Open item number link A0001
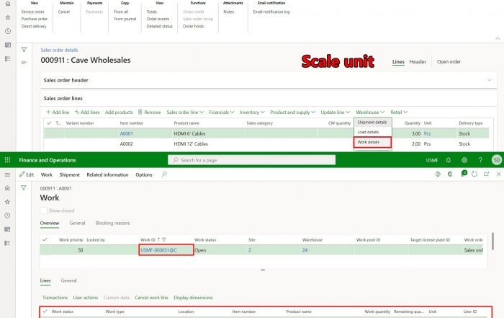 point(126,133)
